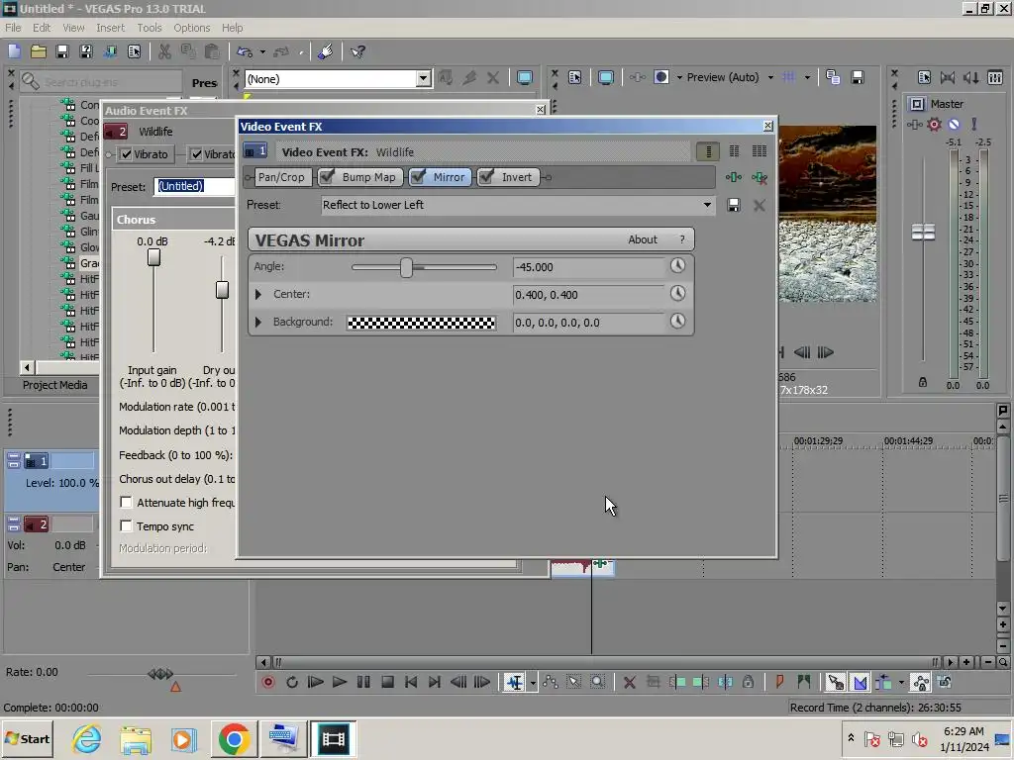This screenshot has width=1014, height=760.
Task: Open the Preview (Auto) quality dropdown
Action: (770, 77)
